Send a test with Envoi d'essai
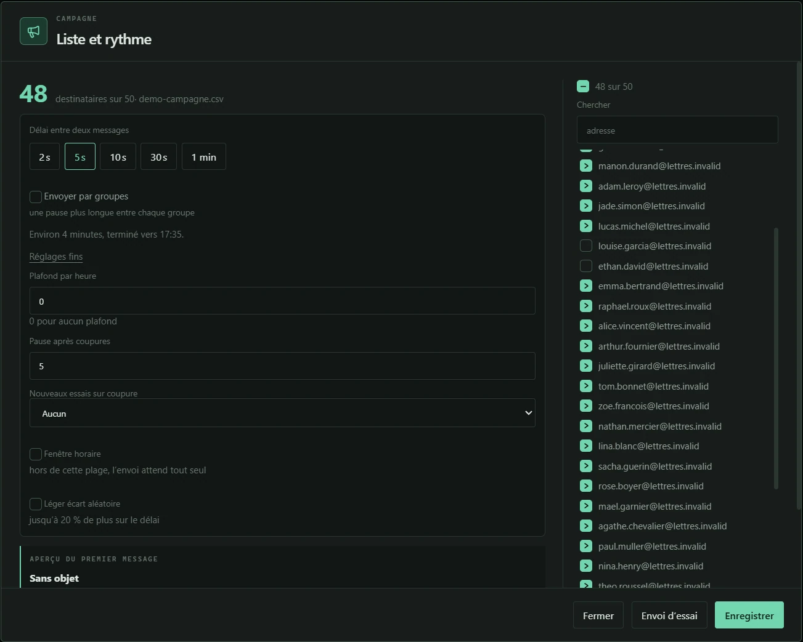The image size is (803, 642). tap(669, 615)
